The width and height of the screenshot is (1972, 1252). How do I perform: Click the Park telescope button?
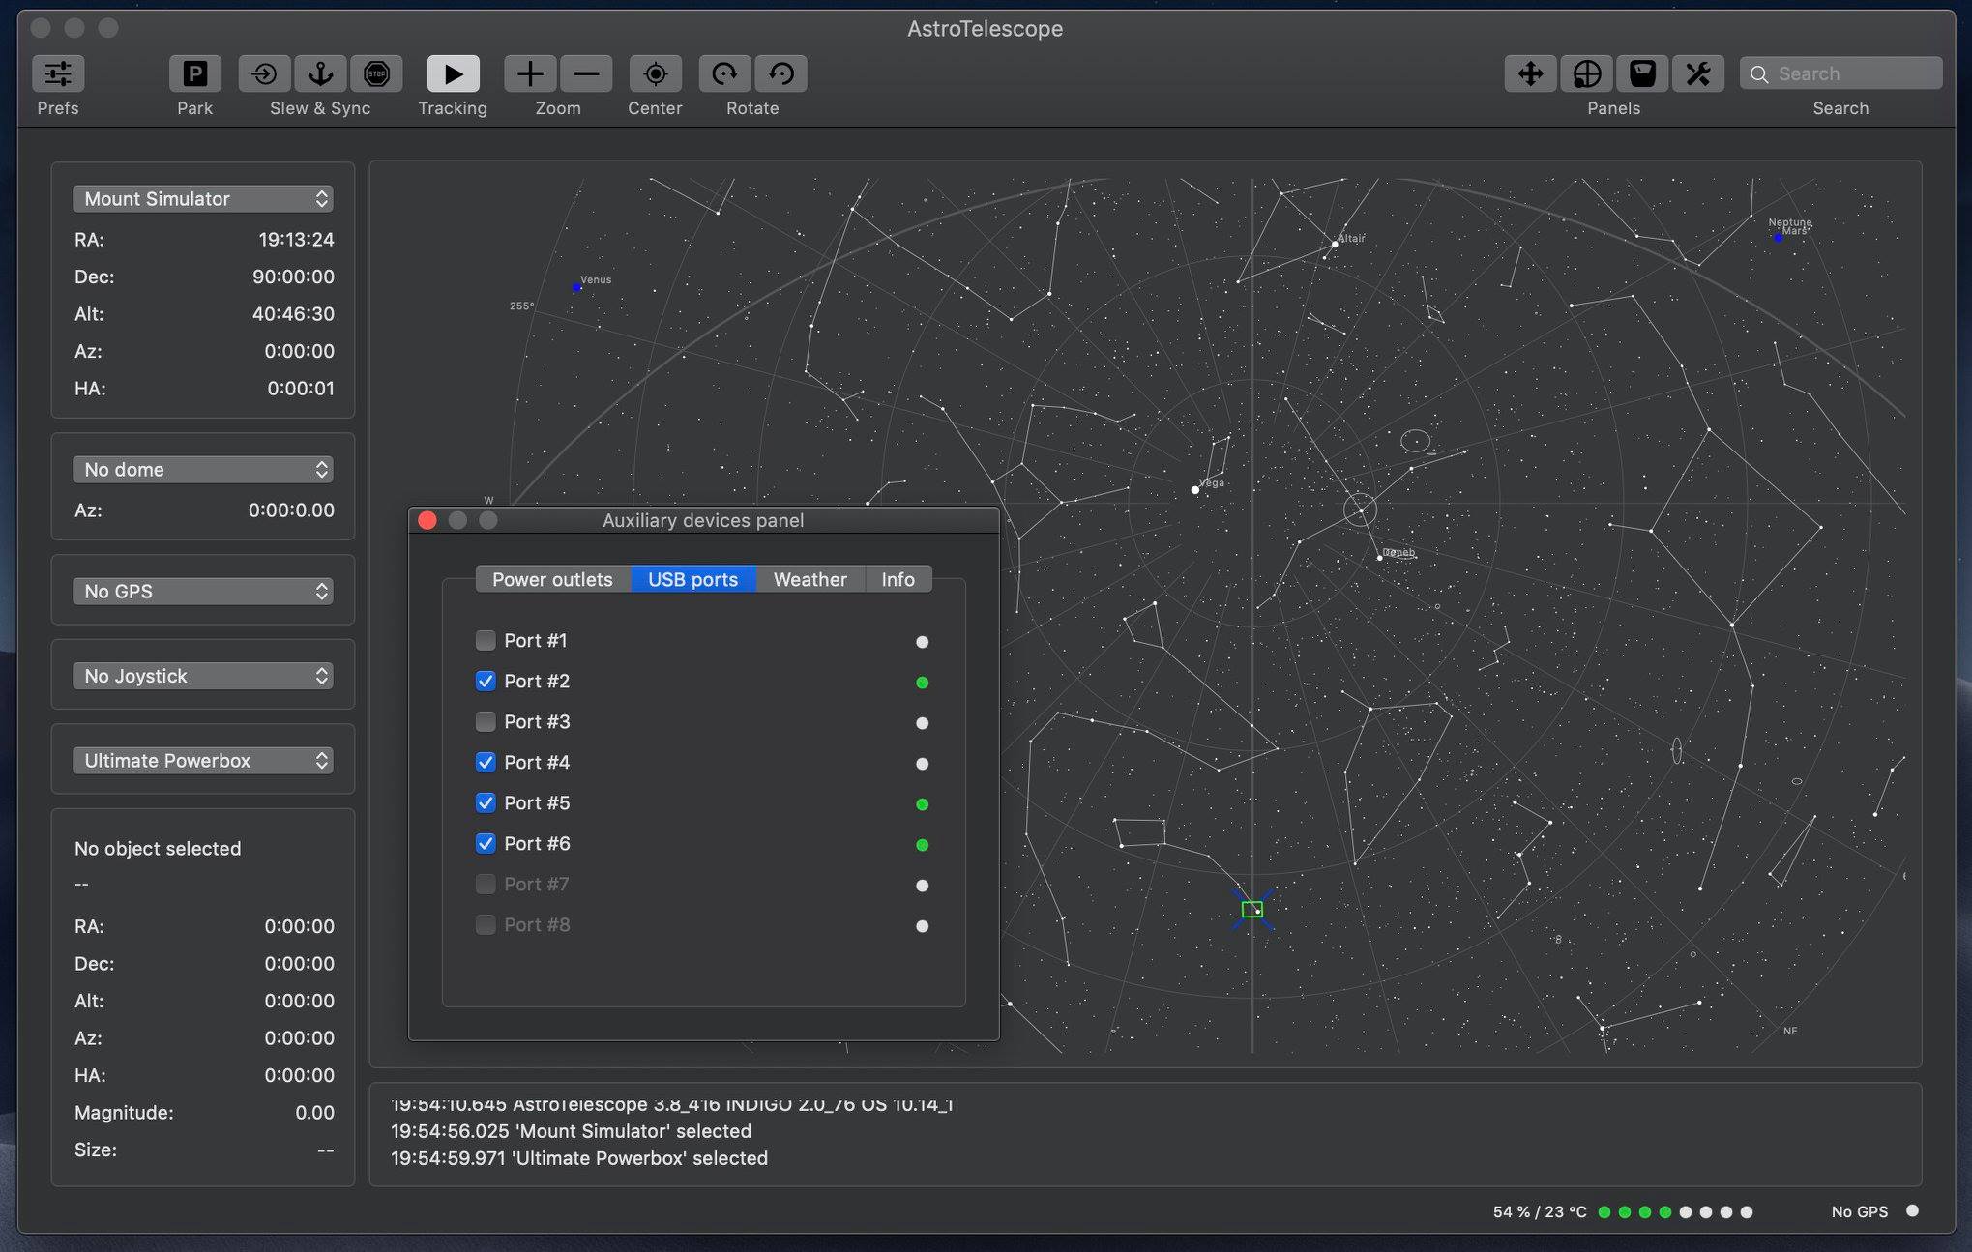[194, 73]
